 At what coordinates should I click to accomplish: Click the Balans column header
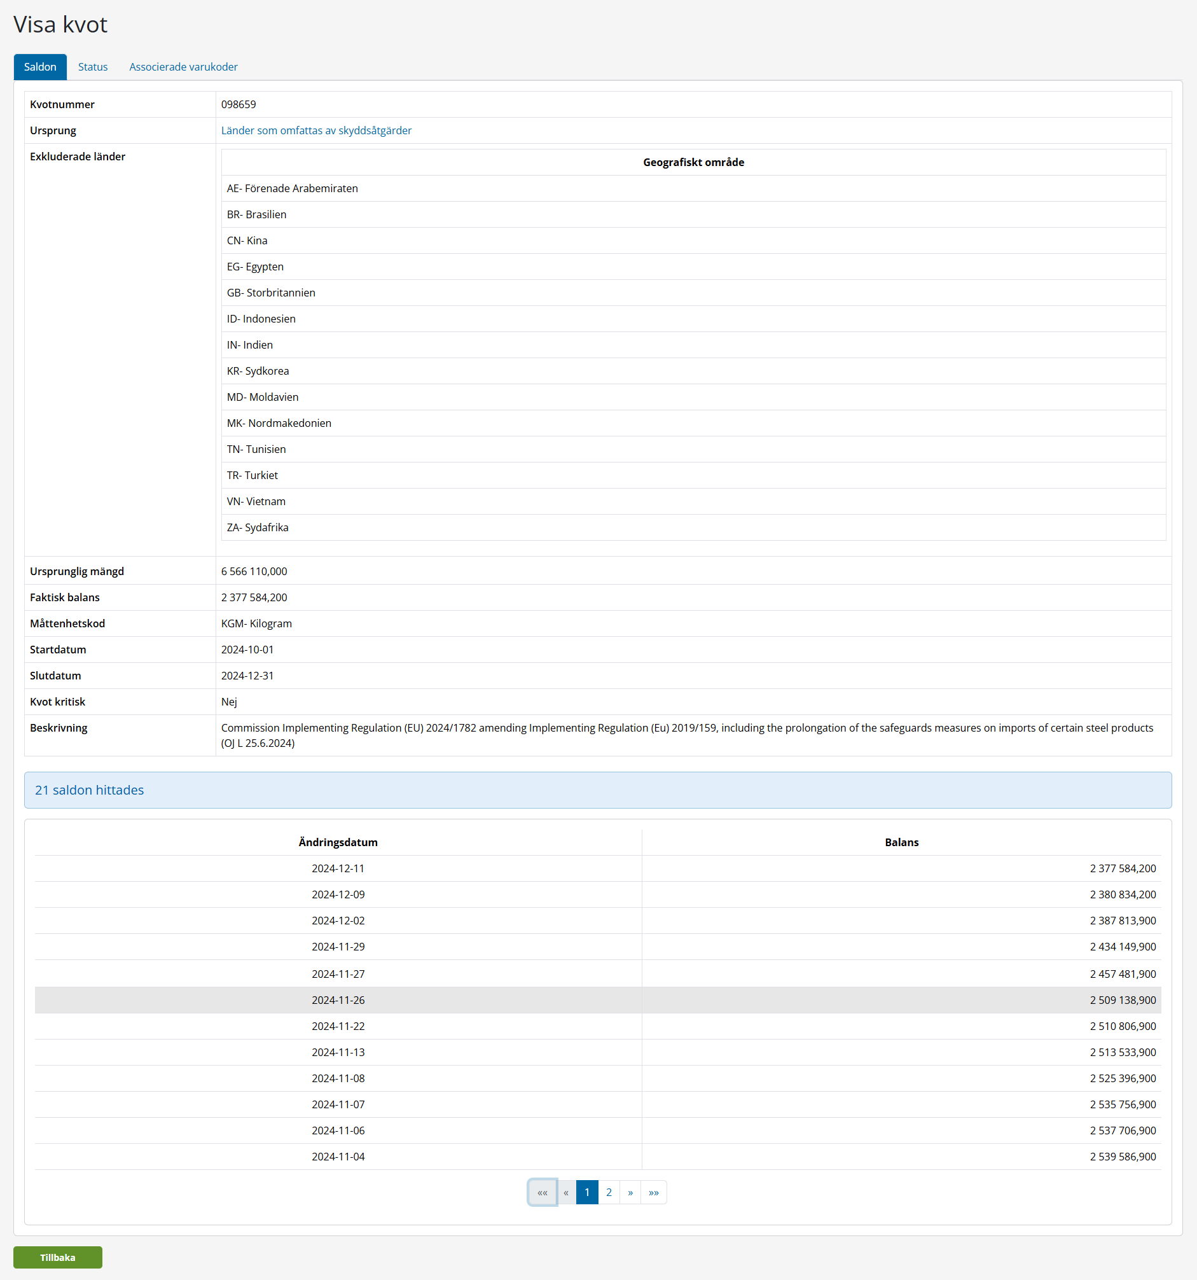901,842
